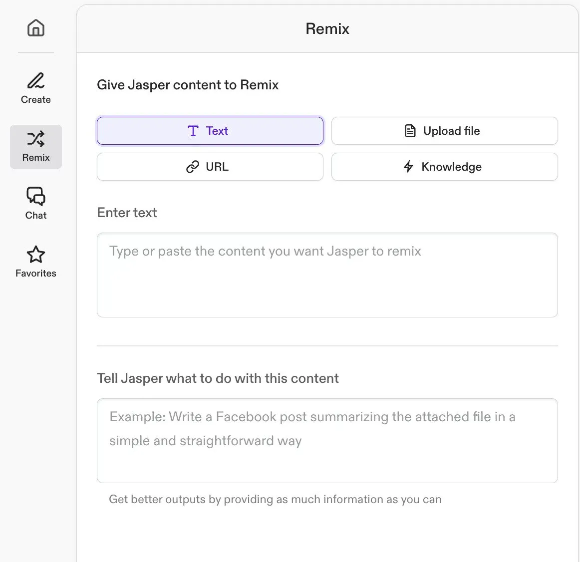Click the chain link icon beside URL
The width and height of the screenshot is (580, 562).
coord(193,167)
